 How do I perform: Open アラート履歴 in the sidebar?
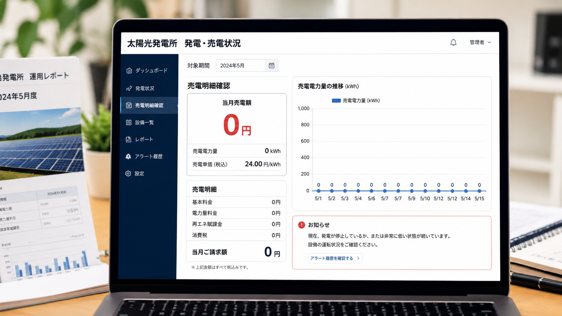coord(149,156)
